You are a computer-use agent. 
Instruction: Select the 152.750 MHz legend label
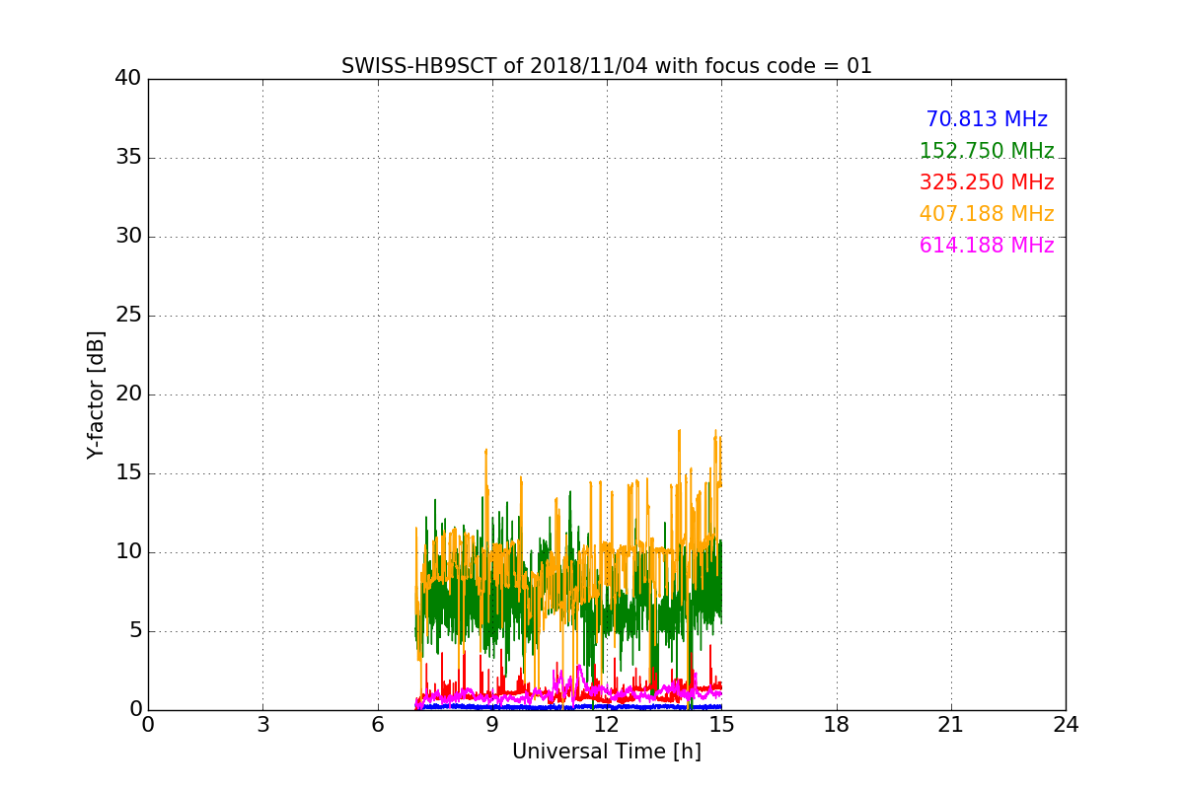pos(987,151)
